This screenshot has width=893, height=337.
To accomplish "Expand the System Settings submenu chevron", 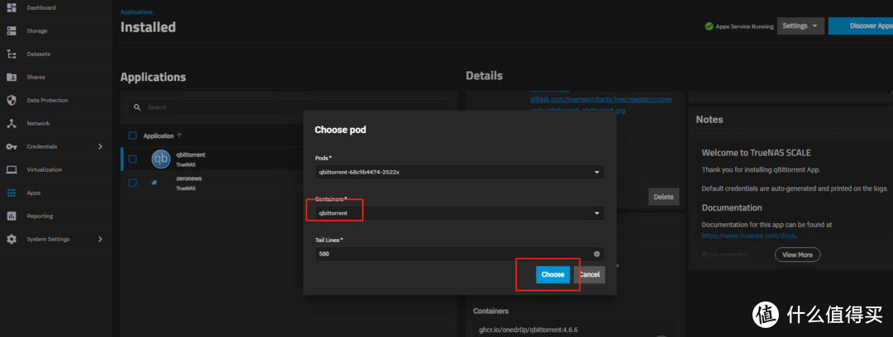I will click(x=100, y=239).
